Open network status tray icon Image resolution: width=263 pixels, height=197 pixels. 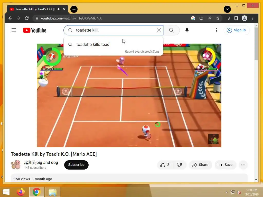pyautogui.click(x=233, y=192)
